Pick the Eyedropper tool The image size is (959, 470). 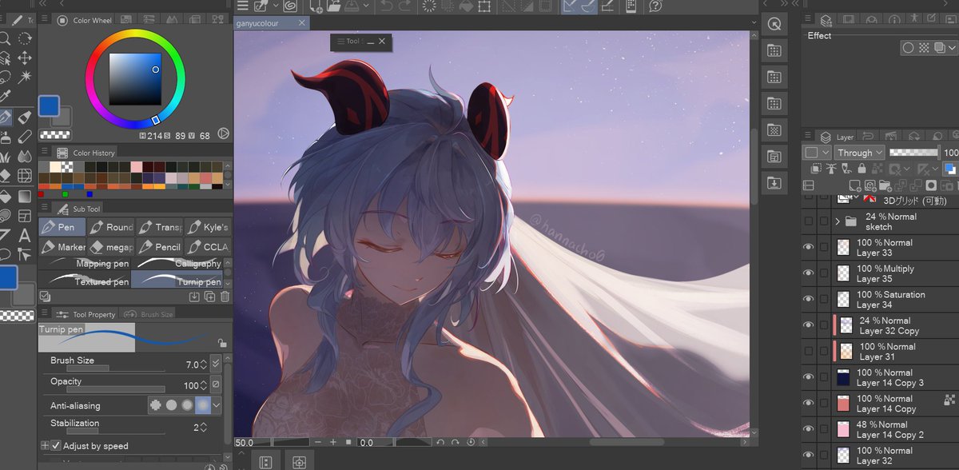coord(5,97)
